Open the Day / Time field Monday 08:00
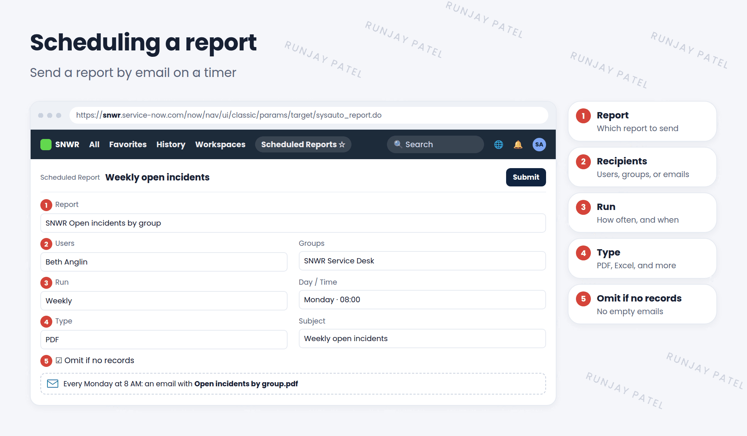The width and height of the screenshot is (747, 436). (x=422, y=300)
